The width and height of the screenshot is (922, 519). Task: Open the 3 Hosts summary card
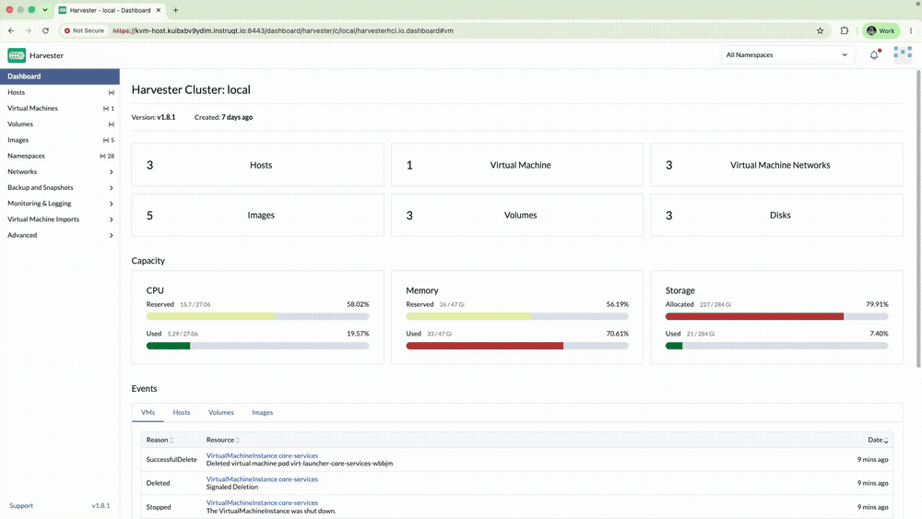pyautogui.click(x=257, y=165)
